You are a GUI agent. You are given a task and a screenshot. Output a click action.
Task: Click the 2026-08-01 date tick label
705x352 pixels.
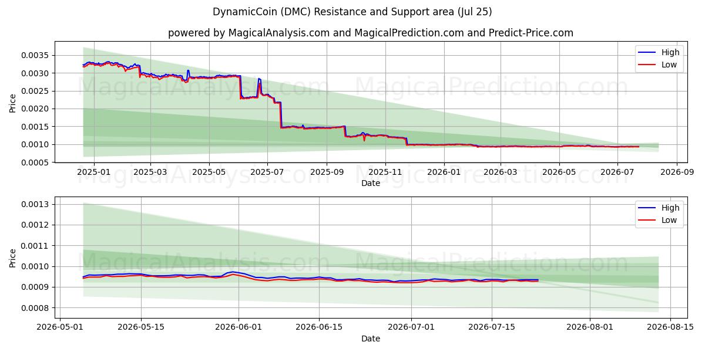tap(590, 327)
